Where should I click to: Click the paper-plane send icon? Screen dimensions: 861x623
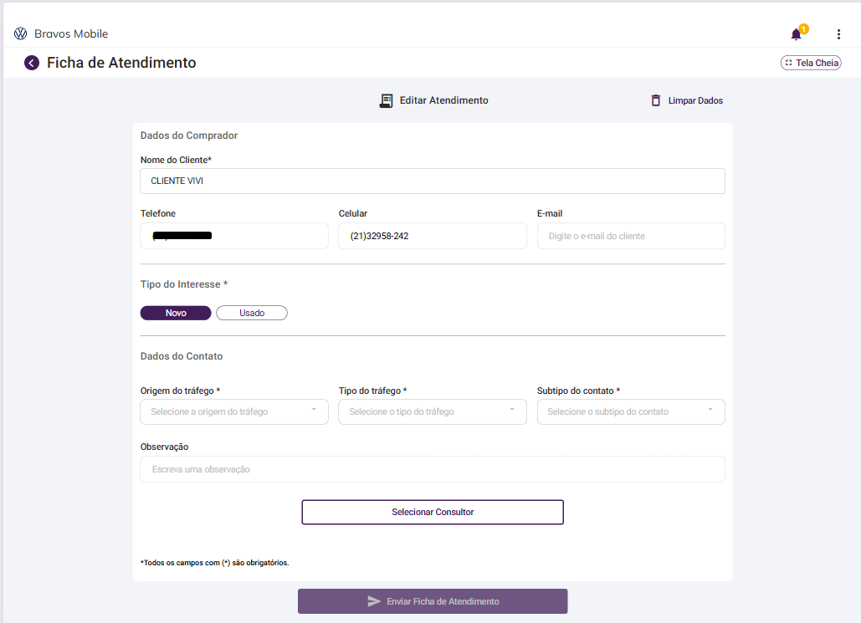tap(374, 601)
